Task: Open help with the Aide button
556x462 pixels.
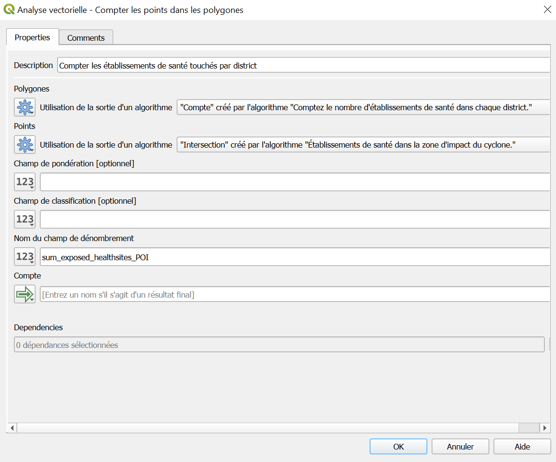Action: click(522, 447)
